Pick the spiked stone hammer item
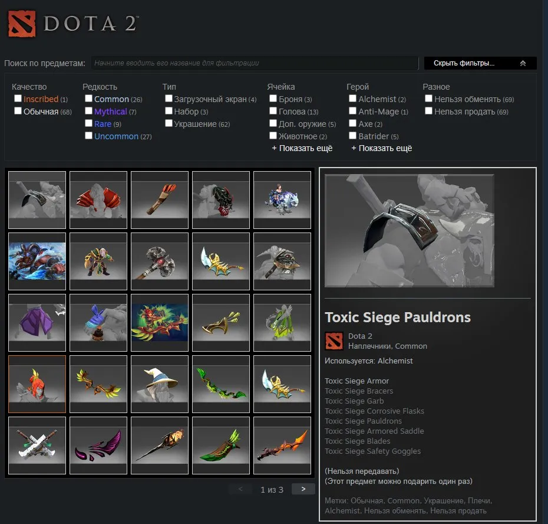 coord(159,261)
